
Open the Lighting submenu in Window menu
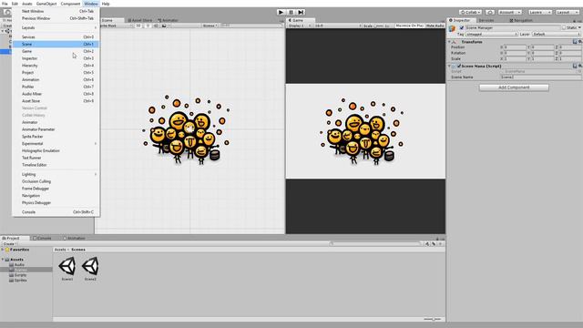[56, 174]
